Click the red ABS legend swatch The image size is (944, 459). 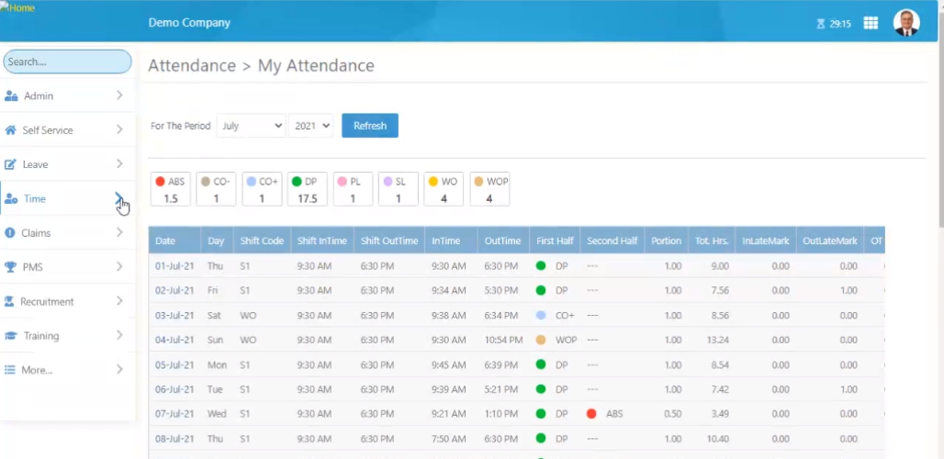[x=160, y=182]
